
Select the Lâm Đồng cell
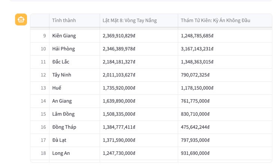[74, 114]
